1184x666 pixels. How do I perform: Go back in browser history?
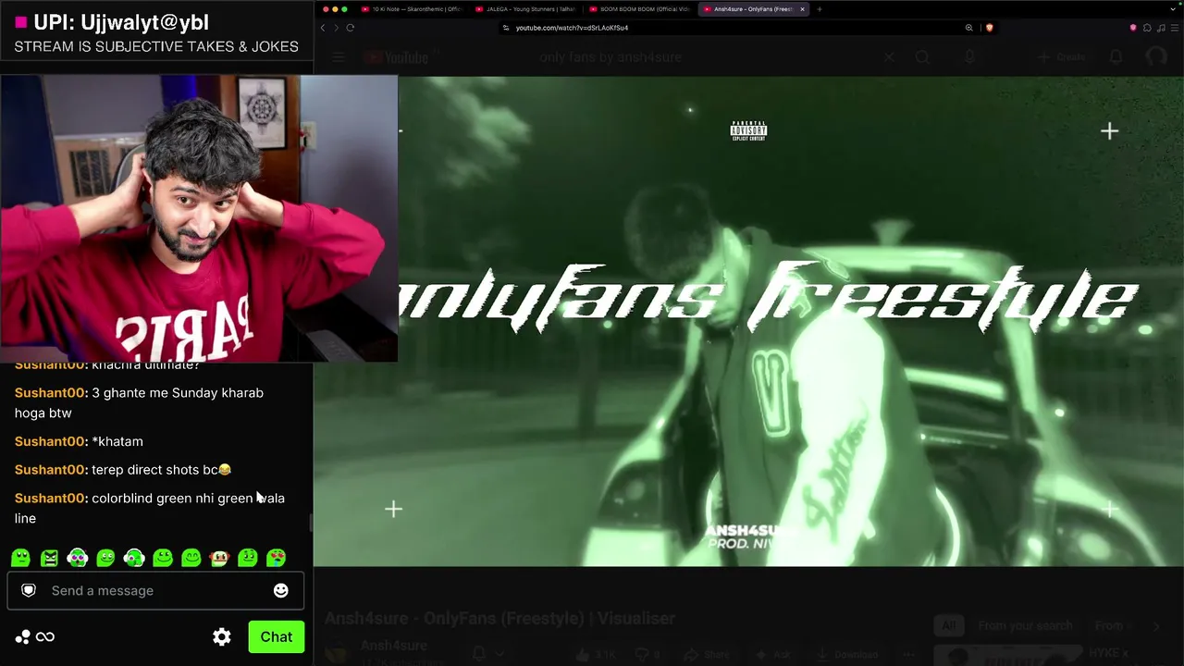pos(323,28)
